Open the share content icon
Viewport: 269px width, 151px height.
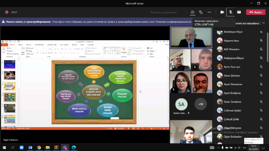pyautogui.click(x=239, y=12)
